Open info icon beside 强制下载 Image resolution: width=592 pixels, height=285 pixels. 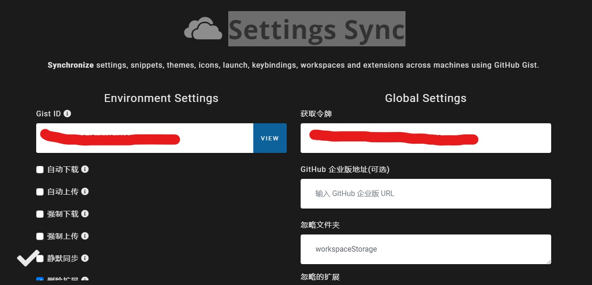pyautogui.click(x=85, y=214)
